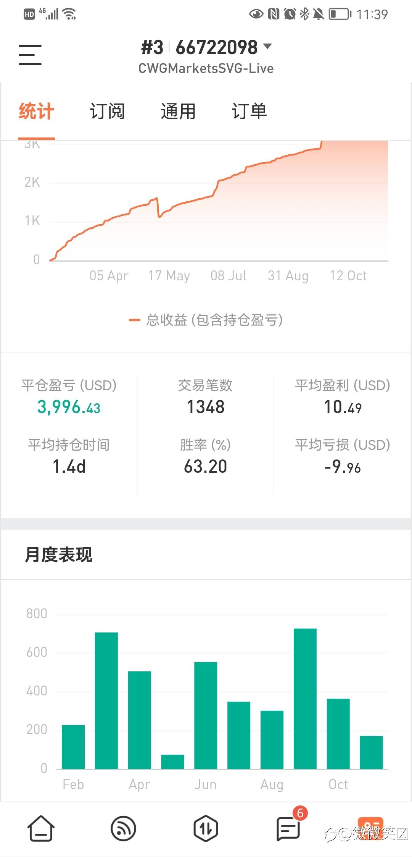The height and width of the screenshot is (857, 412).
Task: Open the hamburger side menu
Action: tap(30, 55)
